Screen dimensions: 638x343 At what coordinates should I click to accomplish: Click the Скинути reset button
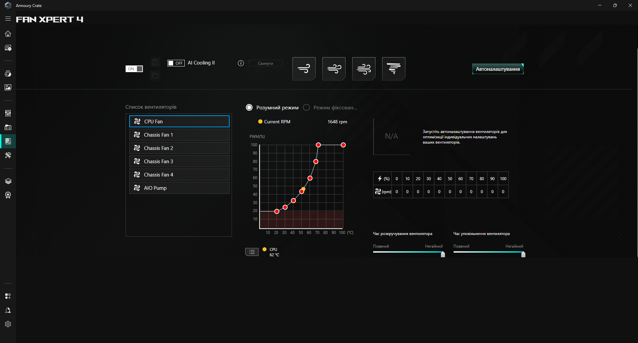click(x=266, y=63)
